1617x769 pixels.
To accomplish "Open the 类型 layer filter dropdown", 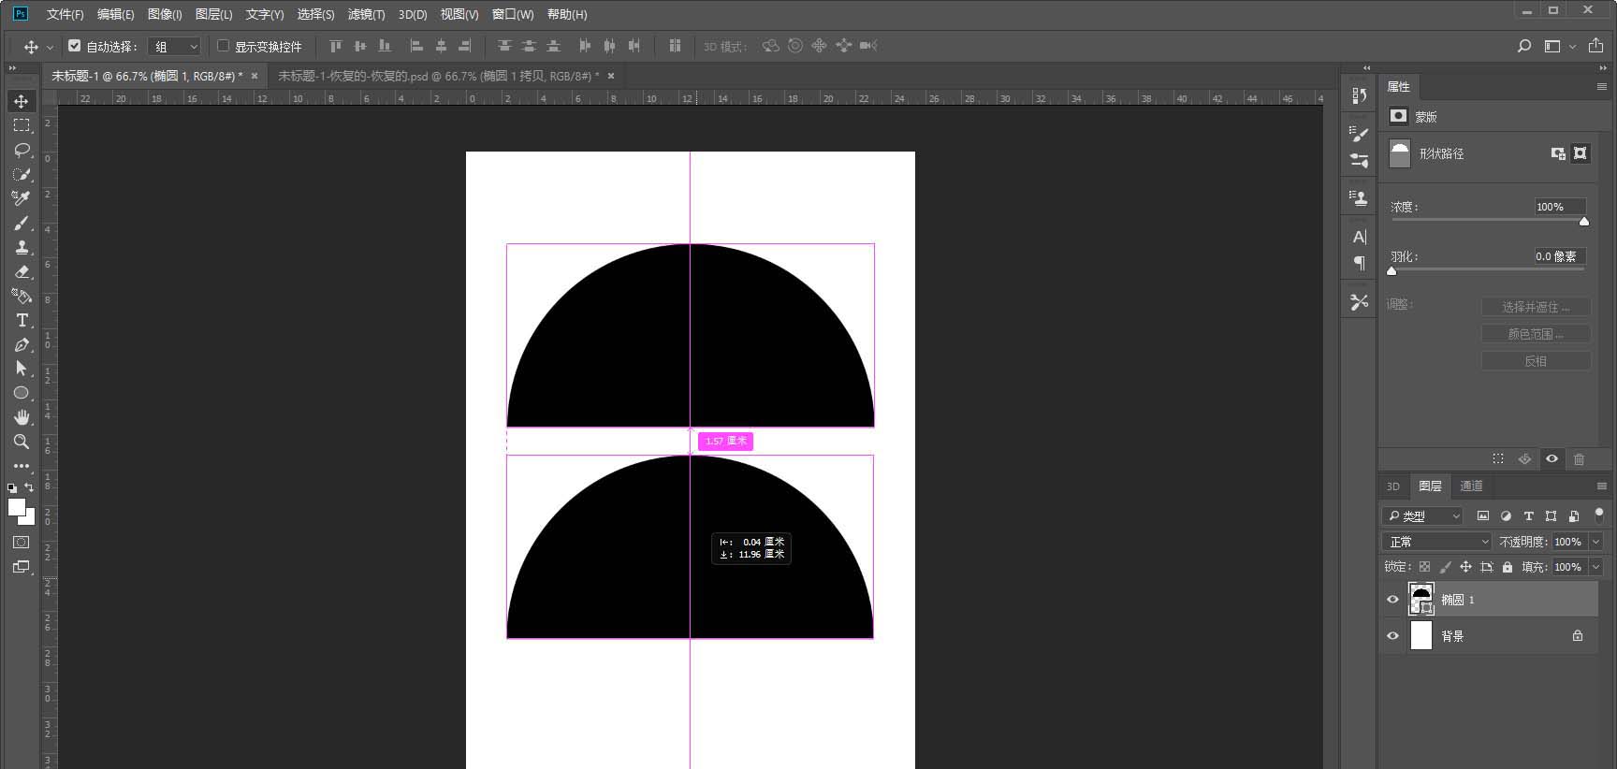I will click(1422, 515).
